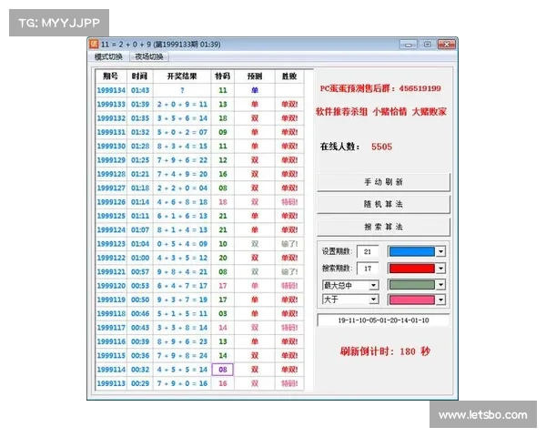Click the 设置期数 input field showing 21
Viewport: 546px width, 437px height.
pyautogui.click(x=368, y=251)
